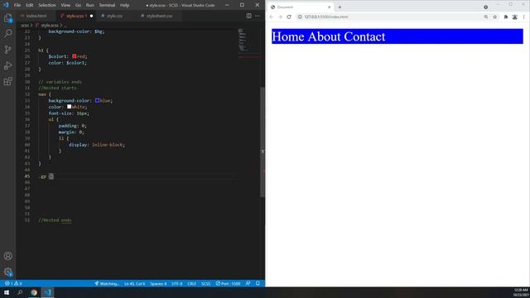Open Windows taskbar search
This screenshot has height=298, width=530.
pyautogui.click(x=20, y=292)
